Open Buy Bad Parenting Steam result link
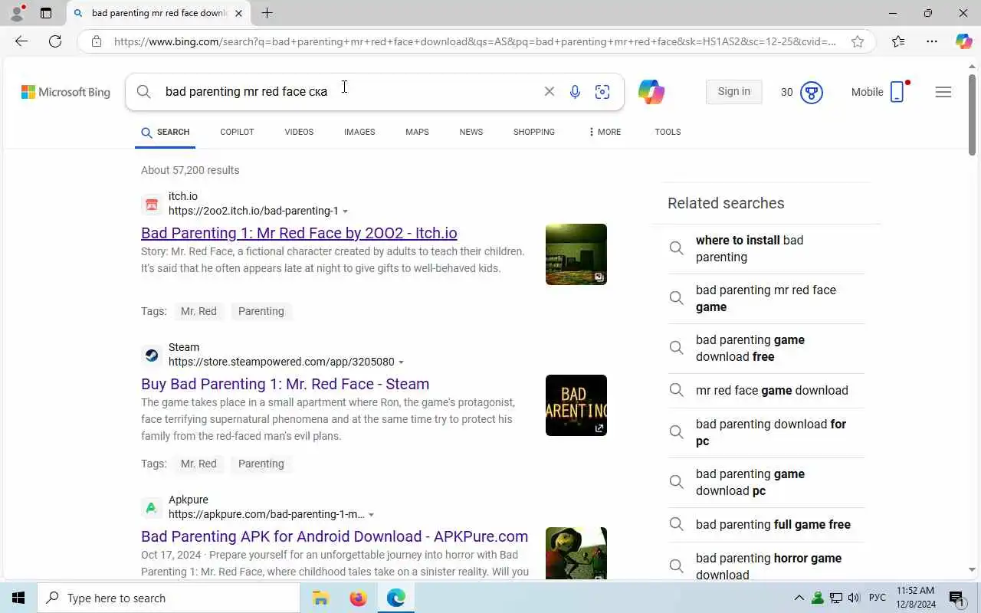The width and height of the screenshot is (981, 613). point(285,384)
